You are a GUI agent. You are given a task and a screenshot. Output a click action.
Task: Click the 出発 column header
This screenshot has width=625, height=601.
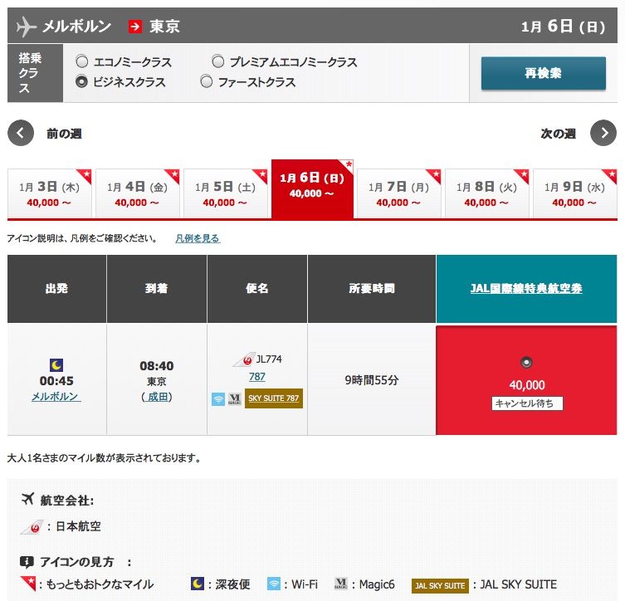[56, 288]
